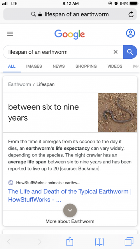Image resolution: width=140 pixels, height=249 pixels.
Task: Tap the earthworm photo thumbnail
Action: 117,112
